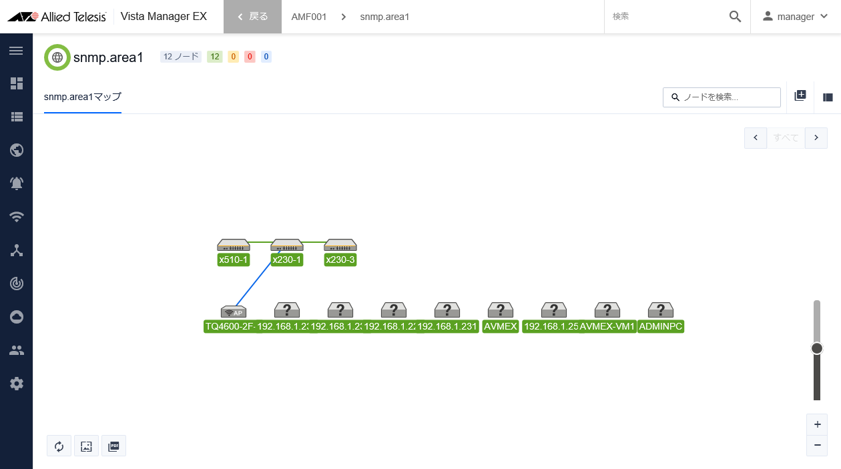Select the AVMEX-VM1 unknown device node
This screenshot has height=469, width=841.
click(607, 318)
